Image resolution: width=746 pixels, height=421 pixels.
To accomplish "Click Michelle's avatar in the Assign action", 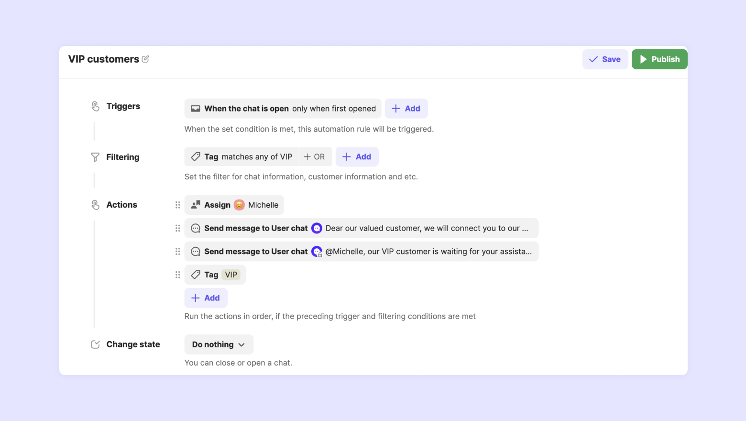I will 239,205.
